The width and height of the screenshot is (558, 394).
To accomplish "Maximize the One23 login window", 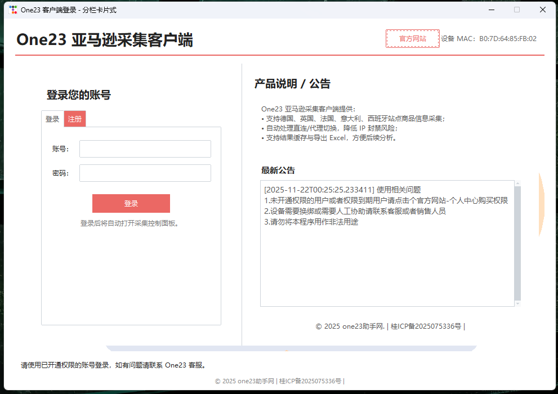I will click(516, 10).
